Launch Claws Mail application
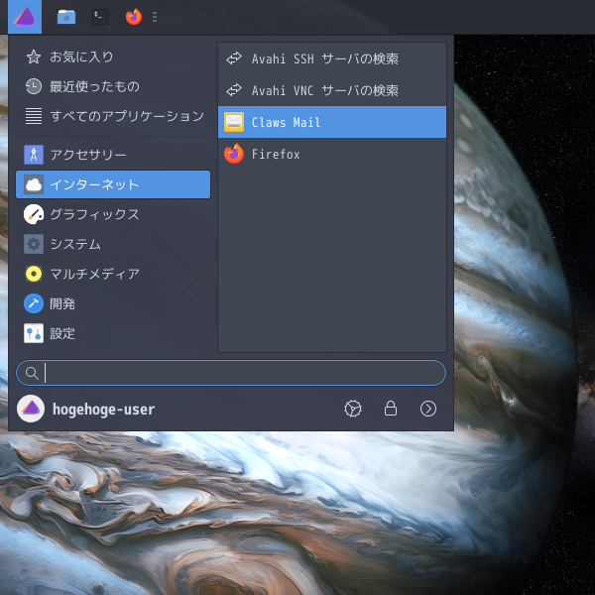Screen dimensions: 595x595 pos(332,122)
